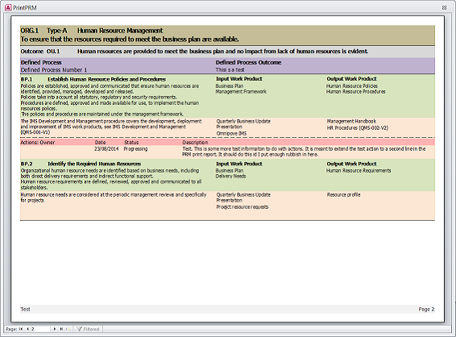Click 'Management Handbook' entry
This screenshot has height=337, width=456.
tap(351, 121)
